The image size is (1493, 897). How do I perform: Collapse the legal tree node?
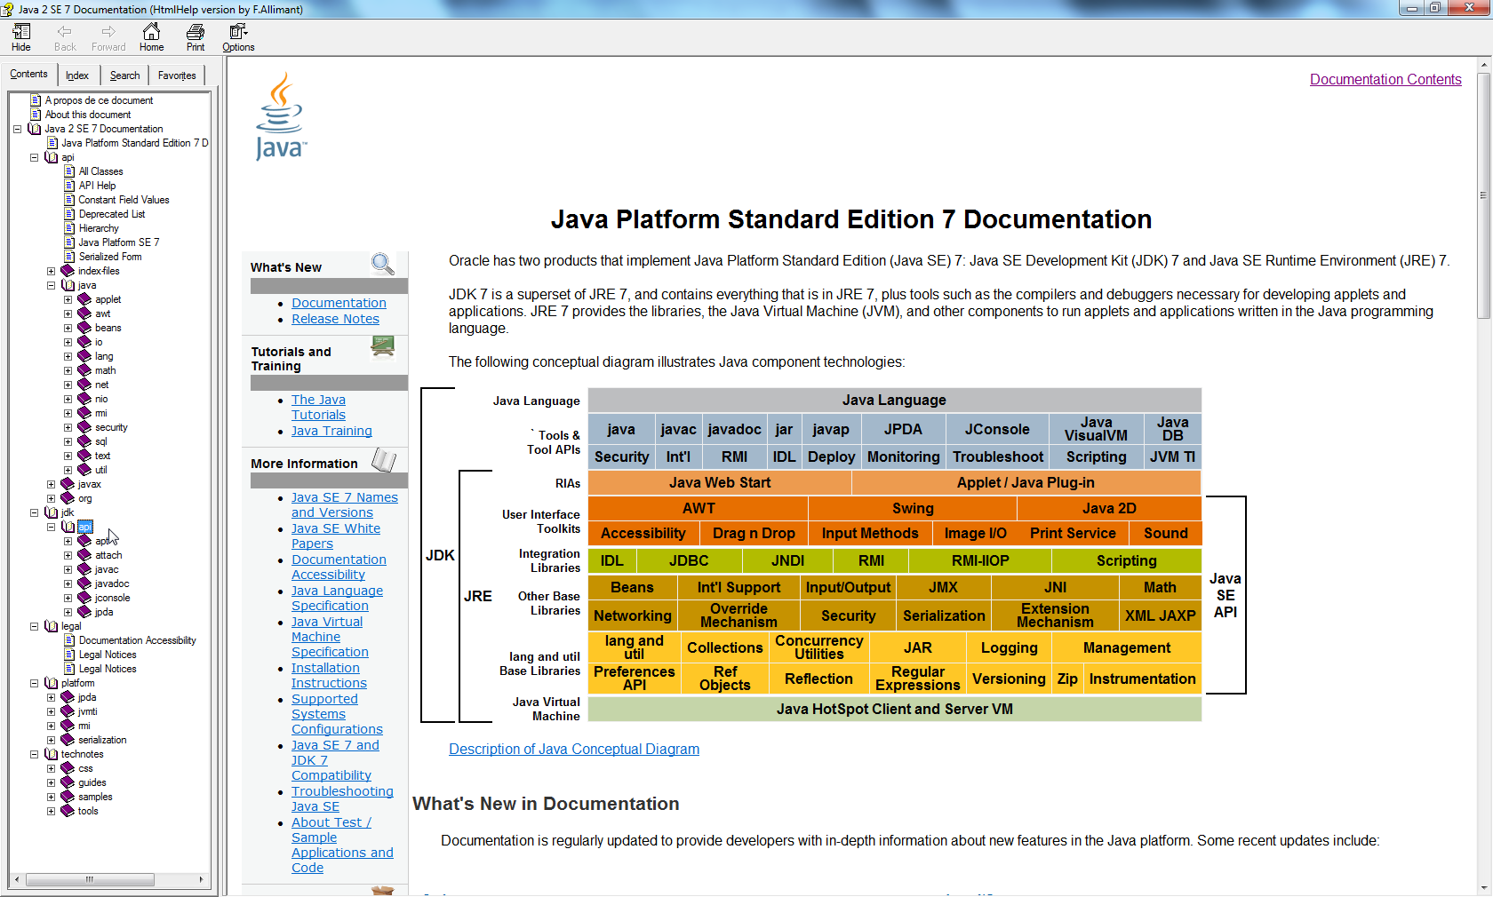click(34, 626)
